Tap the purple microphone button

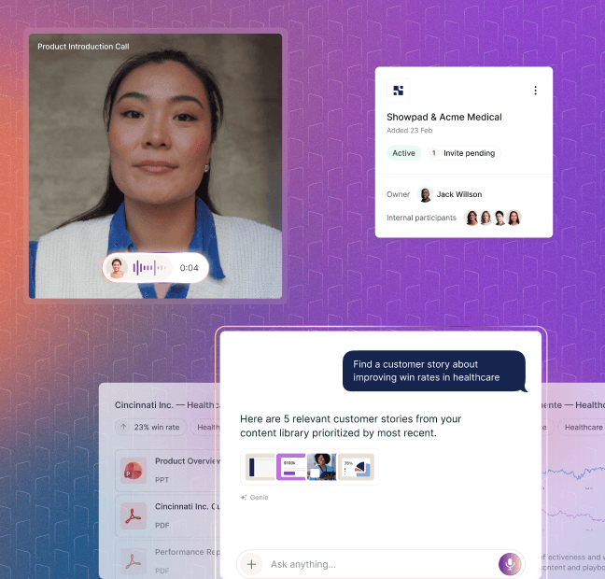click(510, 564)
